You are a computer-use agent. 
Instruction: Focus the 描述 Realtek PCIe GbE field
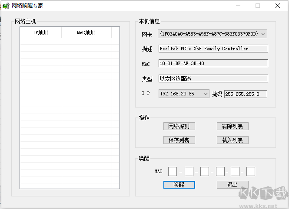213,49
